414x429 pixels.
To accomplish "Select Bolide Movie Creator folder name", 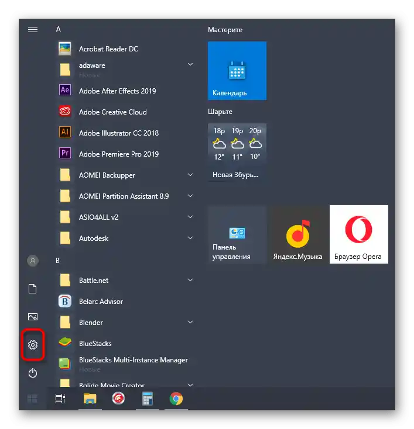I will 112,385.
